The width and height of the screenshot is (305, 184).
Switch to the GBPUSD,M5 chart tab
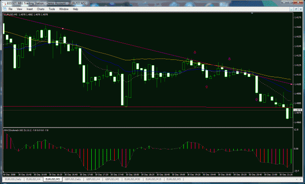click(112, 179)
